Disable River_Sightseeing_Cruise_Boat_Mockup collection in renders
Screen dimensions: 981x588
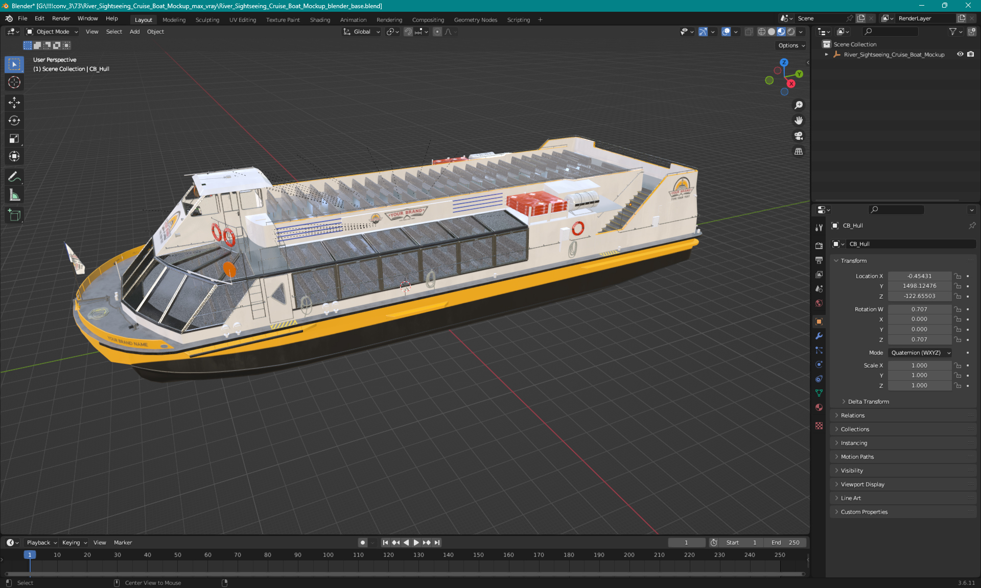[970, 54]
